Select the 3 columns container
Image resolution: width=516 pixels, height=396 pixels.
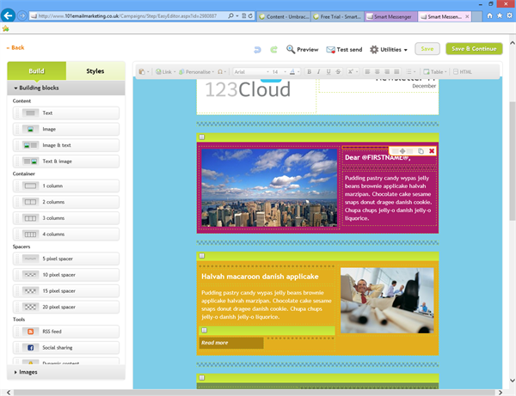tap(66, 218)
